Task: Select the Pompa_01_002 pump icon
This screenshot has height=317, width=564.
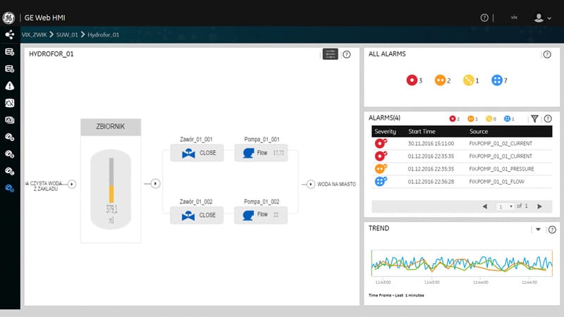Action: (247, 215)
